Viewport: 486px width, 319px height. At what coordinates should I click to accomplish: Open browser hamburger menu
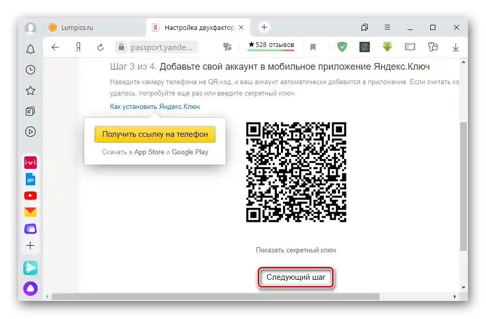coord(387,27)
